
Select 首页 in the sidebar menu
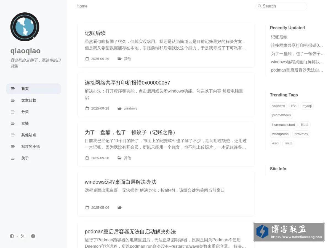click(x=33, y=89)
